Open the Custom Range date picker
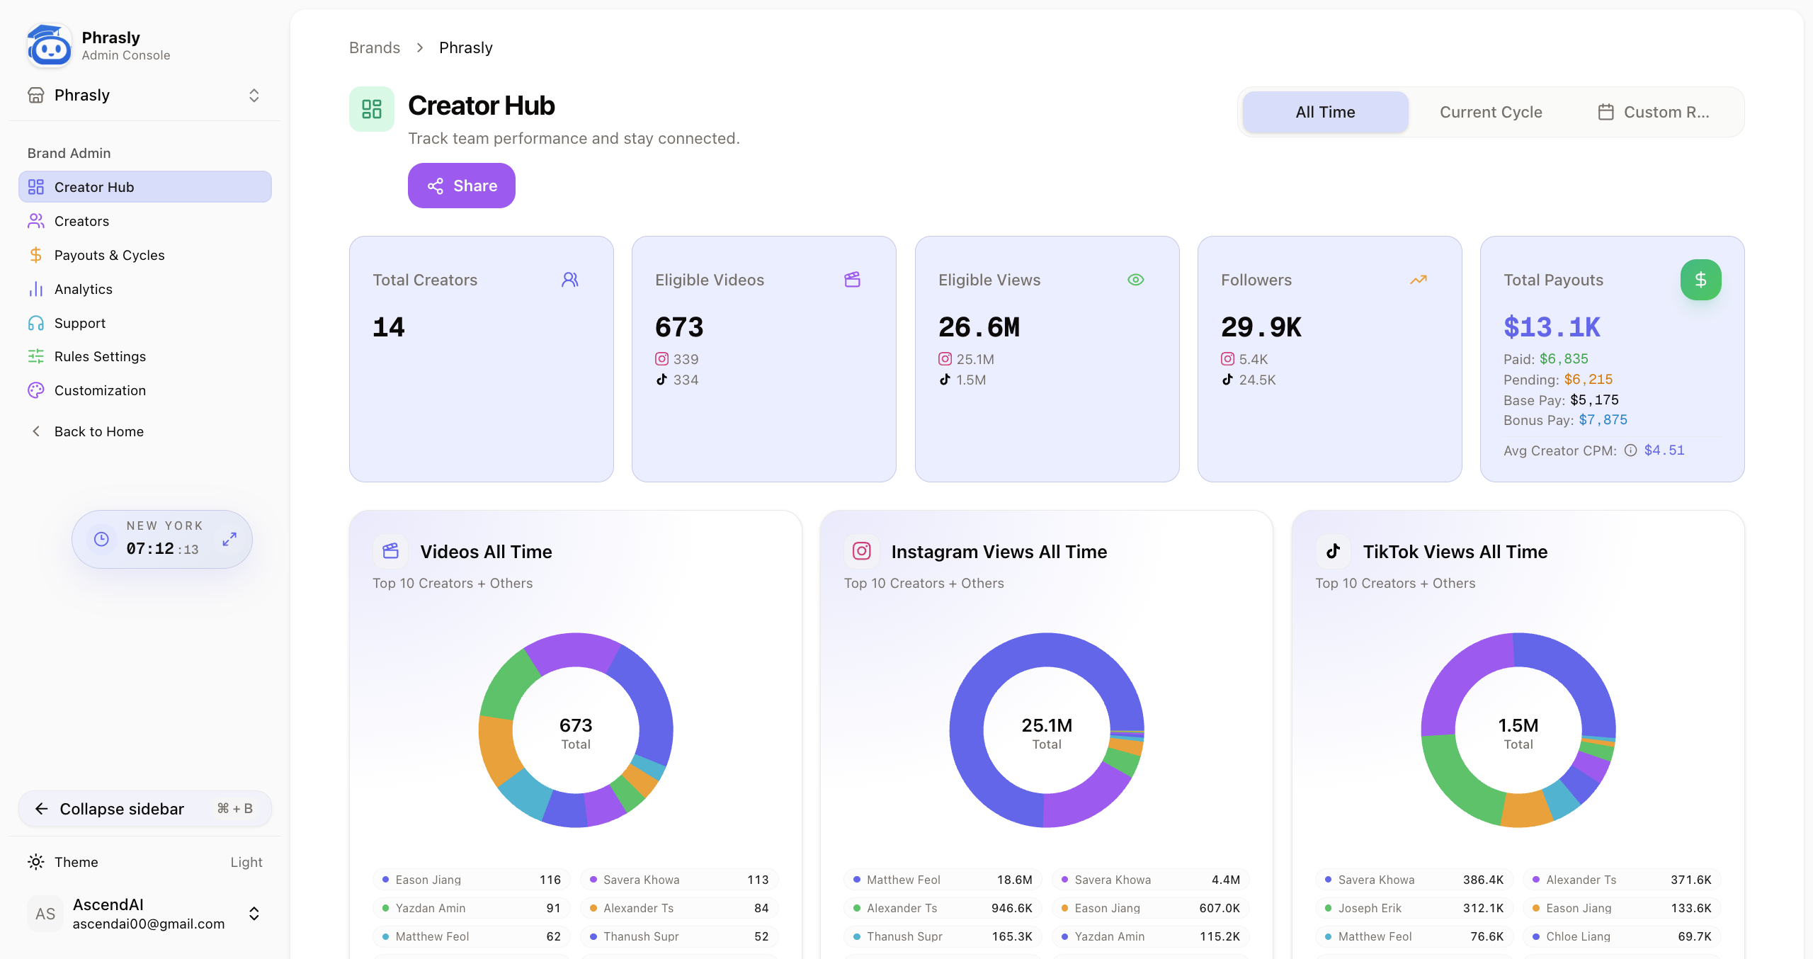This screenshot has height=959, width=1813. coord(1654,112)
